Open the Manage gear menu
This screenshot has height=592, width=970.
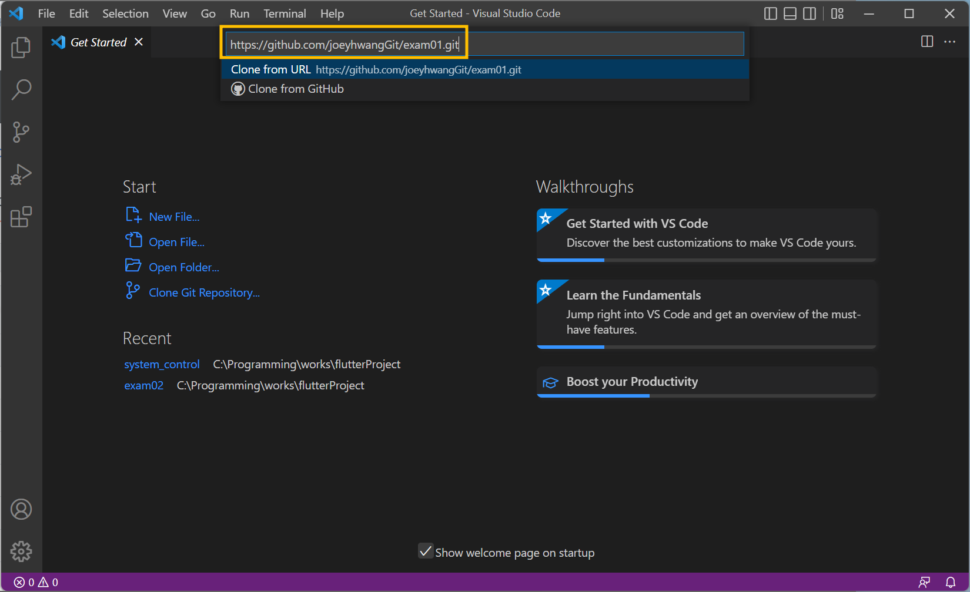point(21,551)
